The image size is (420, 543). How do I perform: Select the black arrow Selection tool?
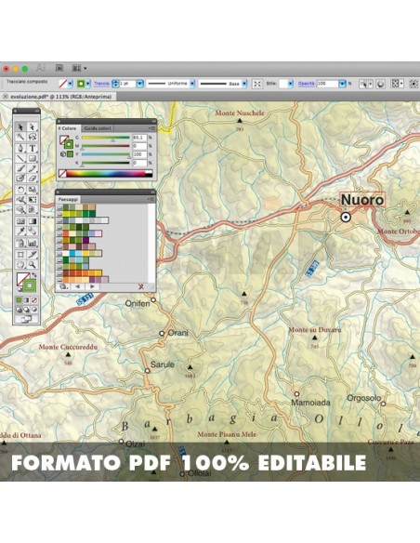click(20, 127)
